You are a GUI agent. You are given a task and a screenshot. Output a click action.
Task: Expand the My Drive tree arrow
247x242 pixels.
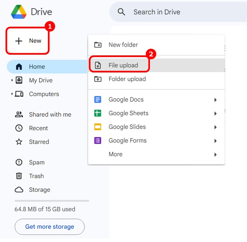(12, 80)
